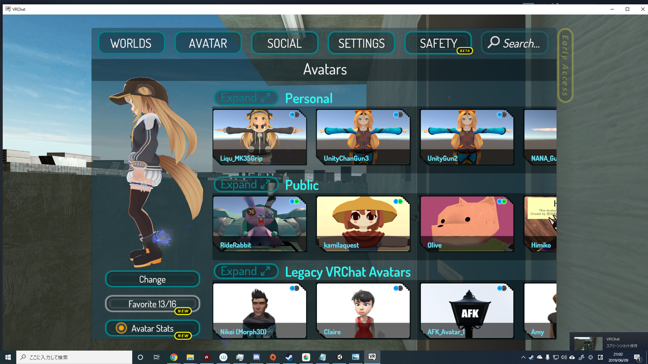Open the Action Center notification icon
648x364 pixels.
637,357
